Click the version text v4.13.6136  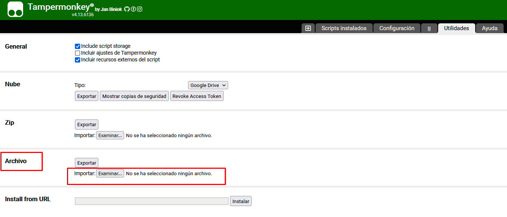82,15
